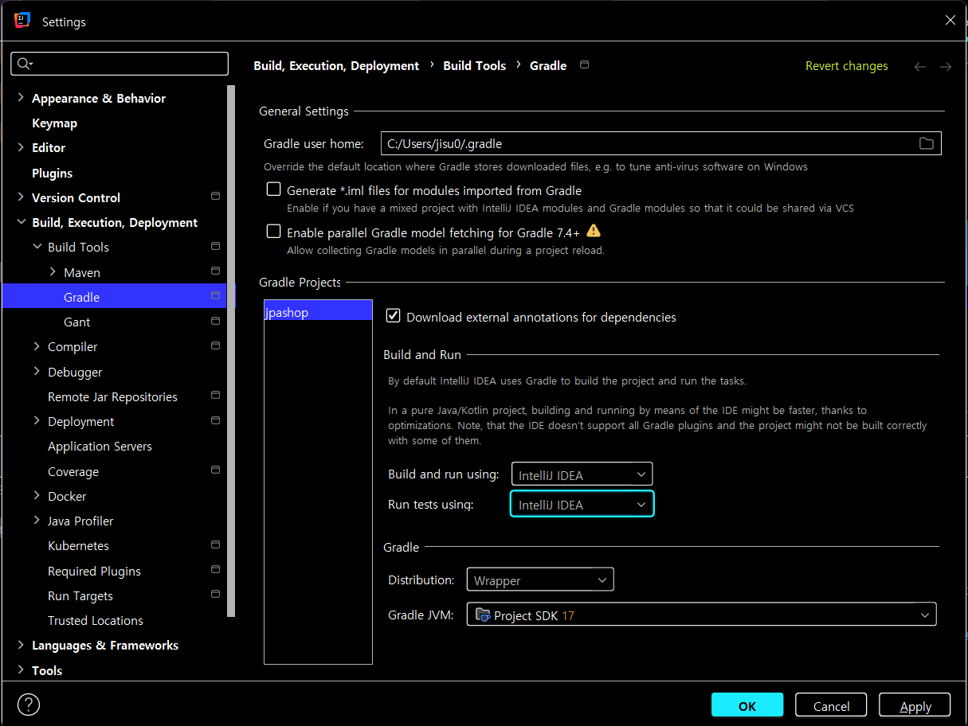This screenshot has width=968, height=726.
Task: Expand the Maven node arrow
Action: pos(53,272)
